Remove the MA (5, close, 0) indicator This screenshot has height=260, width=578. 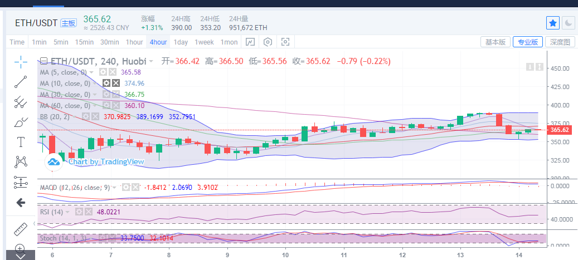coord(112,72)
